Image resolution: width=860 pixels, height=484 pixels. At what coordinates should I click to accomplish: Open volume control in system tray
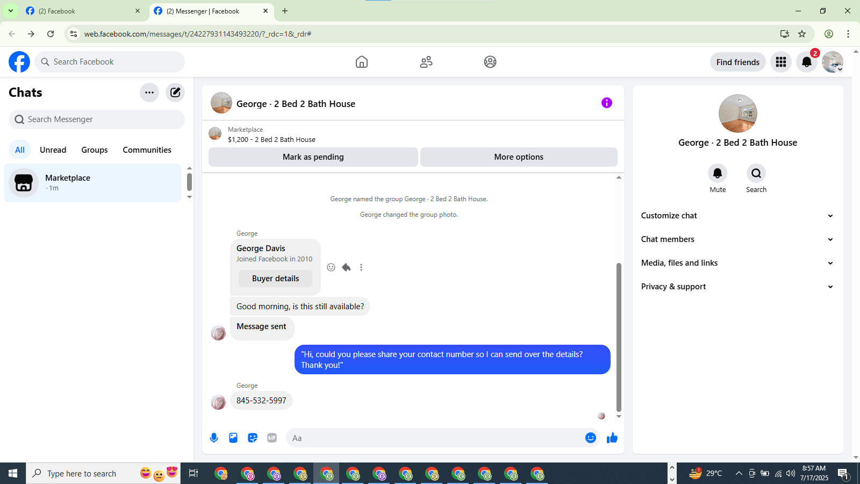[790, 473]
